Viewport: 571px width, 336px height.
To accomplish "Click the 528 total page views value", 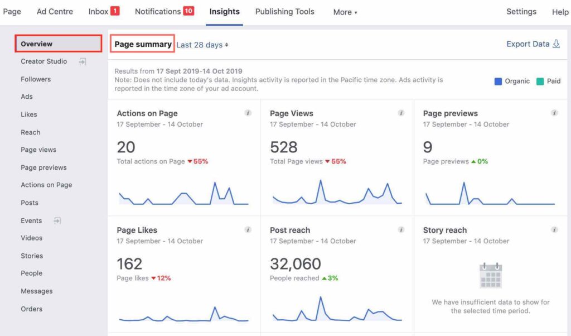I will point(284,147).
